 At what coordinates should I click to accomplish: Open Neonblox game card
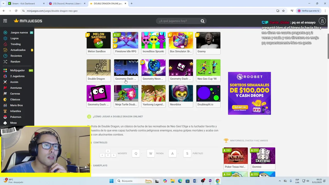(x=181, y=96)
